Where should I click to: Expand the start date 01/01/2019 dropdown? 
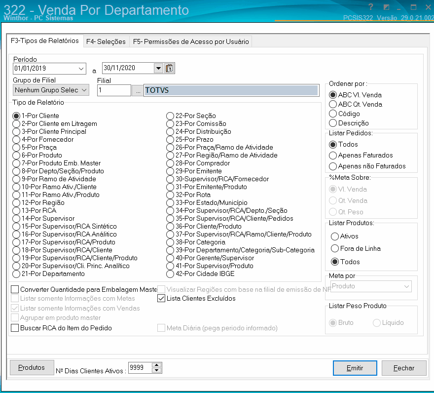pos(81,69)
